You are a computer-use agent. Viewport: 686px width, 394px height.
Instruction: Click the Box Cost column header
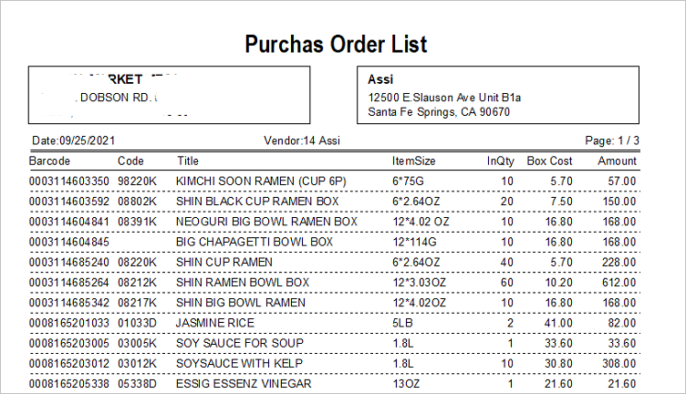click(549, 161)
